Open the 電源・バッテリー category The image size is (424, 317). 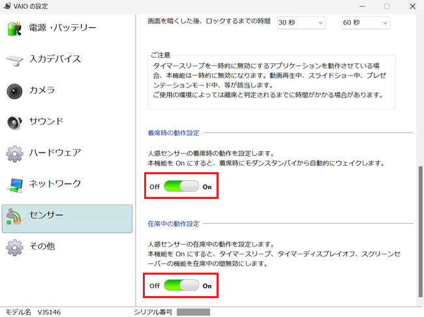click(63, 27)
